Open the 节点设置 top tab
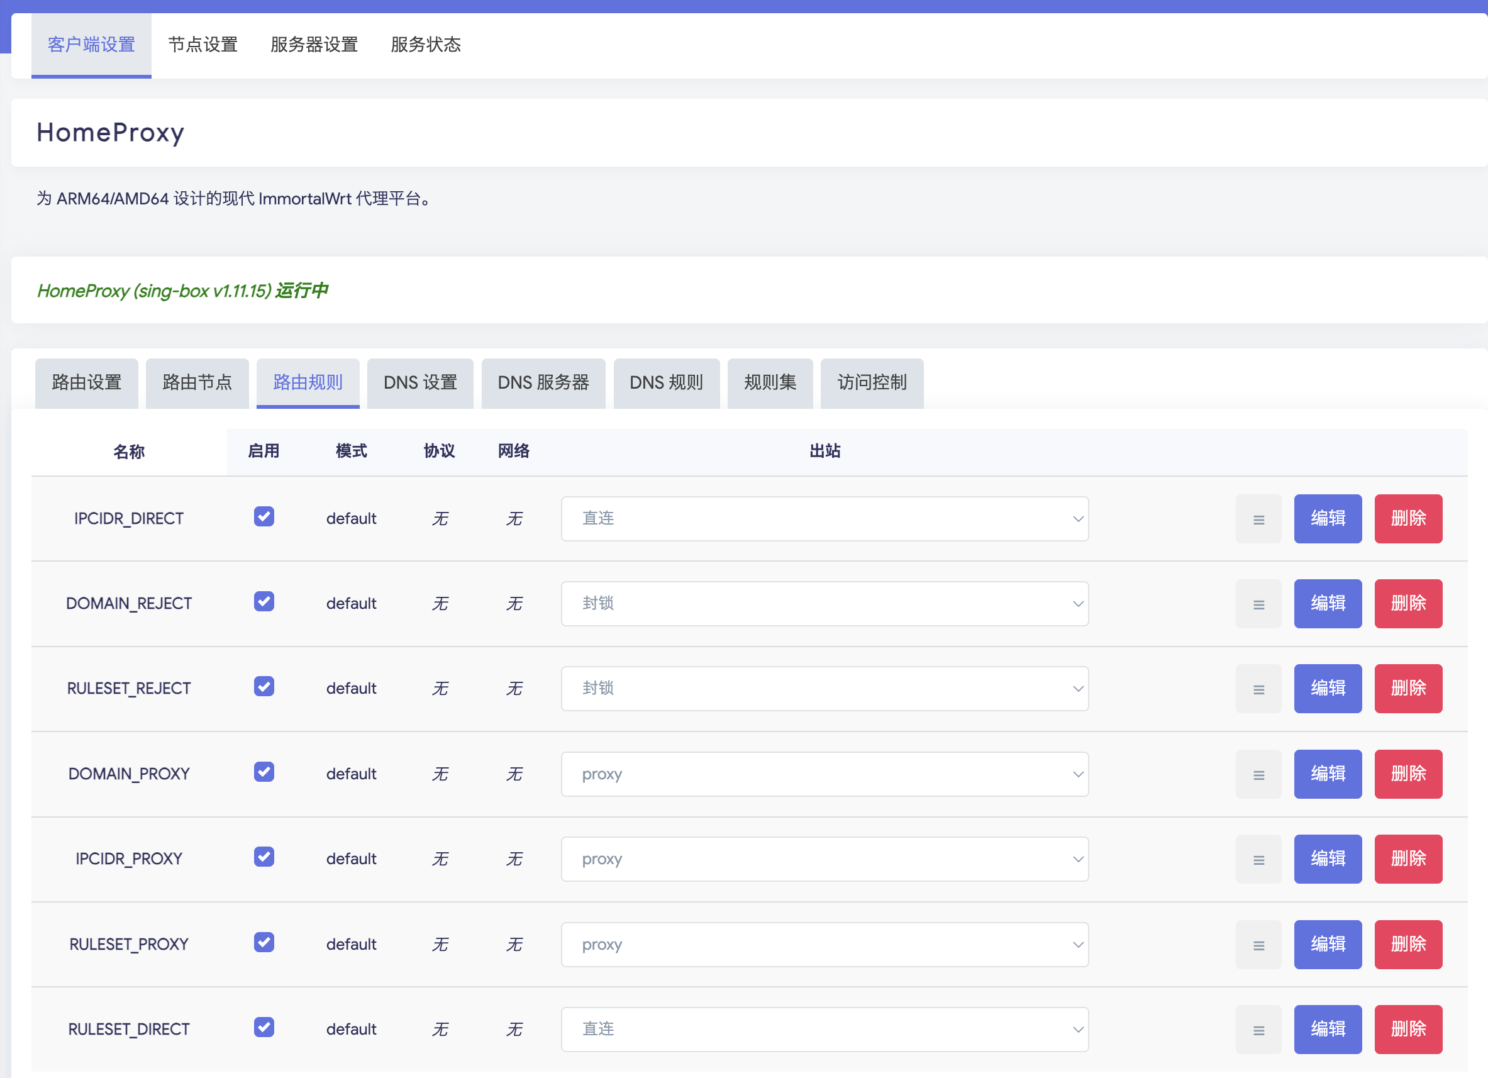This screenshot has height=1078, width=1488. pyautogui.click(x=203, y=45)
